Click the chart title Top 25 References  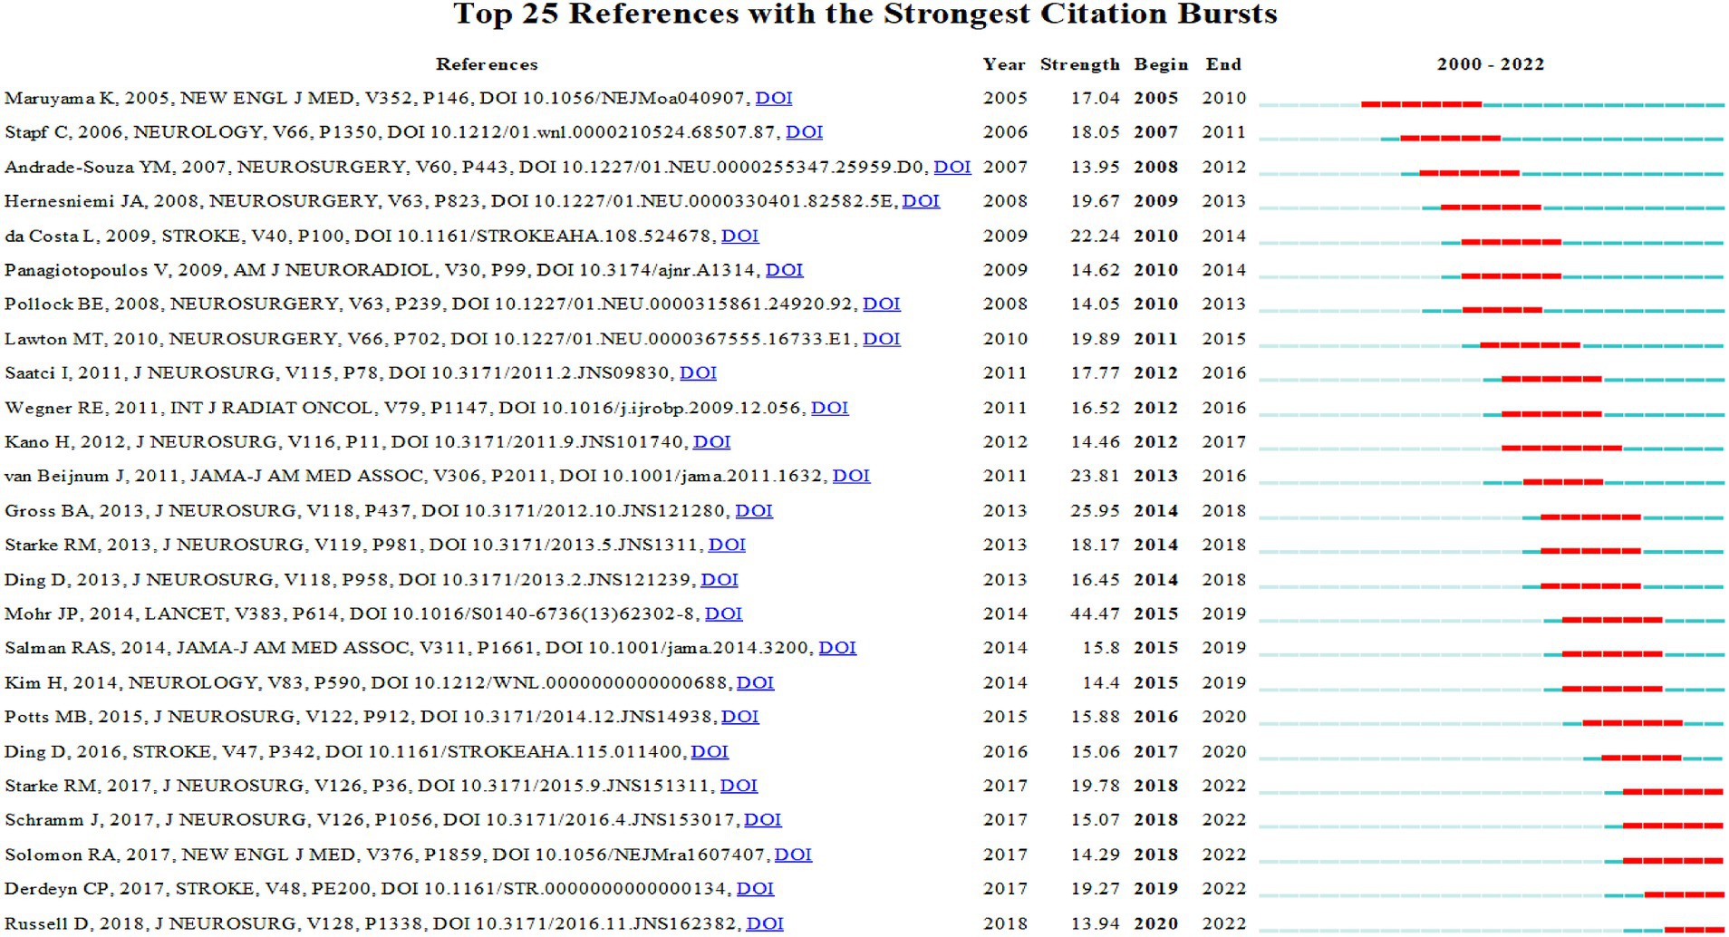tap(865, 14)
